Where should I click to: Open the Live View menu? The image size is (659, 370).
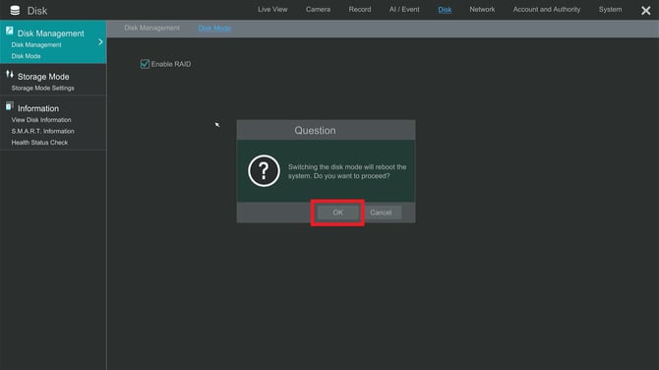[272, 9]
